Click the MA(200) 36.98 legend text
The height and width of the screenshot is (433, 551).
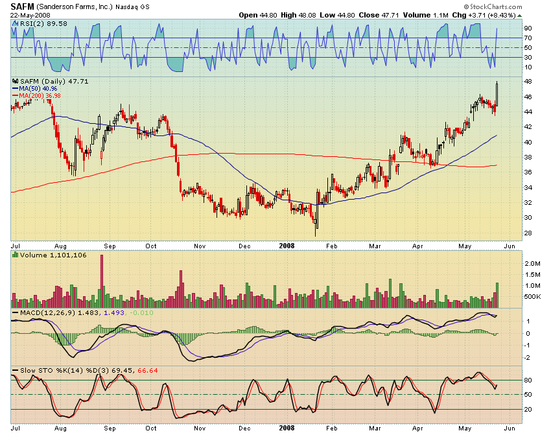(x=40, y=95)
